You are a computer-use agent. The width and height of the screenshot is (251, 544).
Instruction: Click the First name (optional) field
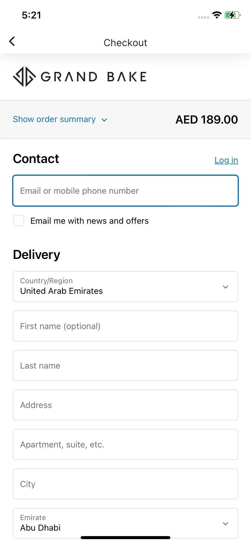[x=125, y=326]
